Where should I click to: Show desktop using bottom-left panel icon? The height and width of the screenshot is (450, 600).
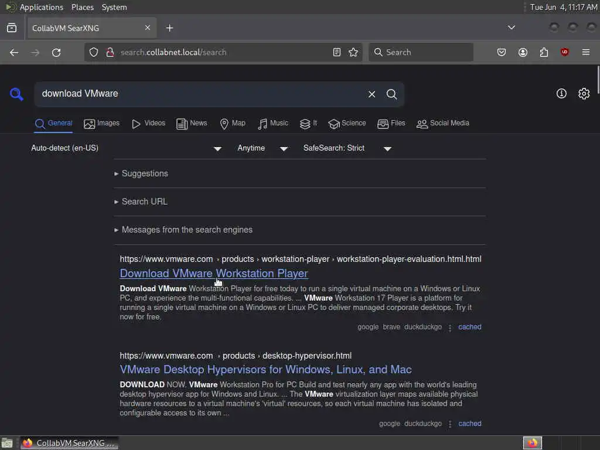pyautogui.click(x=7, y=443)
